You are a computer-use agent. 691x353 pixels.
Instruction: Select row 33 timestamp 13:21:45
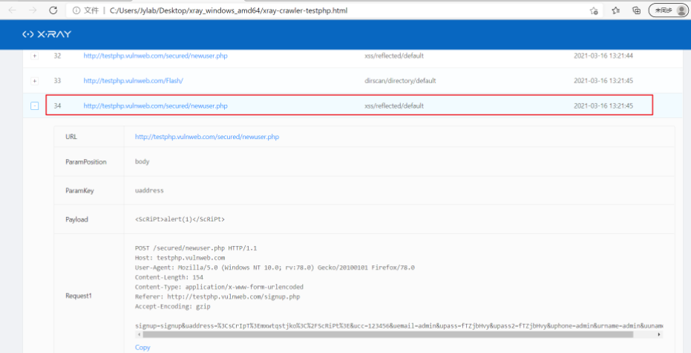point(603,81)
